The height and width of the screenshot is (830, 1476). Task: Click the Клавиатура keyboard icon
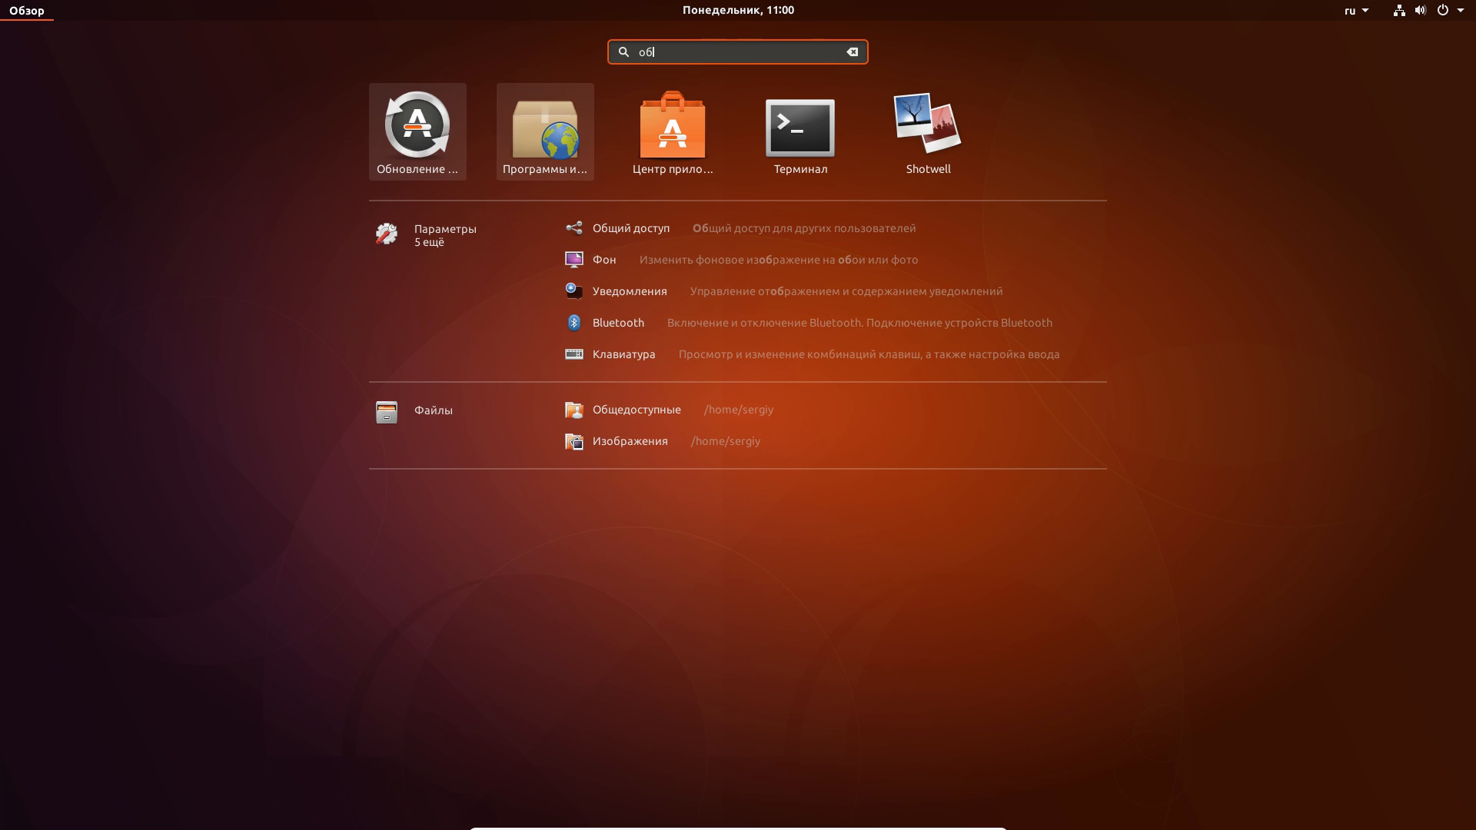[574, 354]
